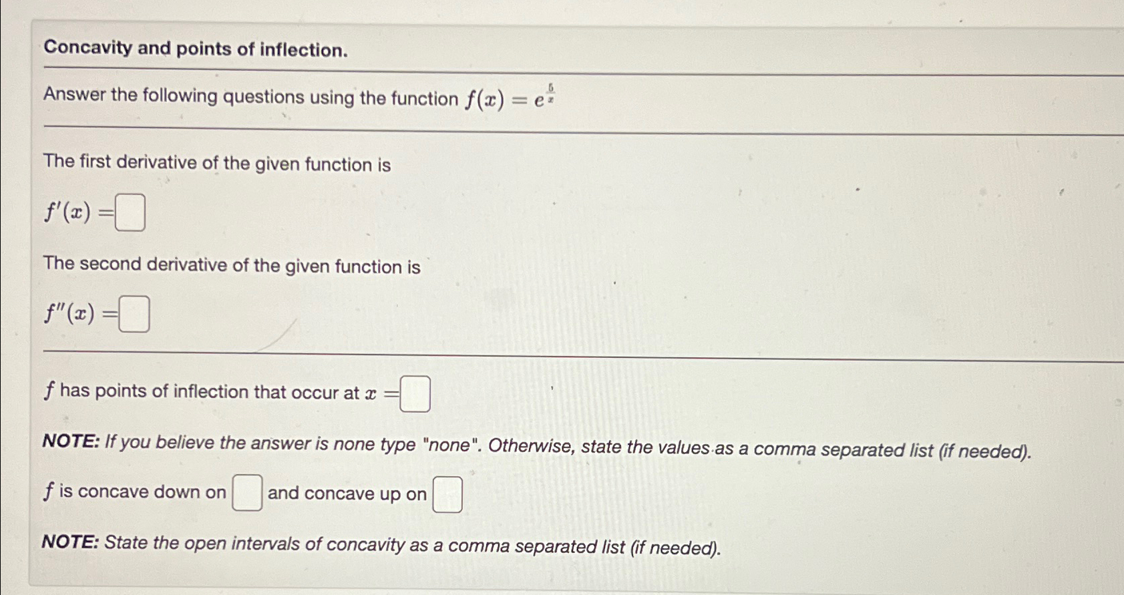Click the x = symbol beside the inflection box
This screenshot has height=595, width=1124.
[x=379, y=393]
